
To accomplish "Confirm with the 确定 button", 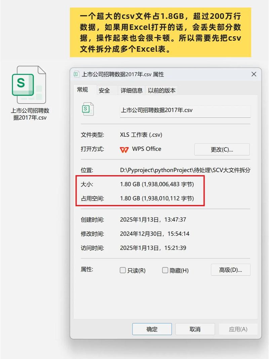I will [152, 329].
